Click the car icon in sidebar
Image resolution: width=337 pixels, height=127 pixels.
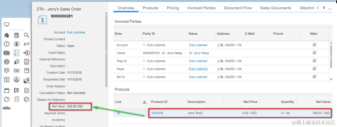pyautogui.click(x=7, y=108)
